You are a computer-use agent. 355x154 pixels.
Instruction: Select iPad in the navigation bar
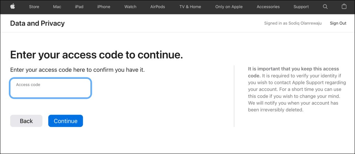(79, 7)
